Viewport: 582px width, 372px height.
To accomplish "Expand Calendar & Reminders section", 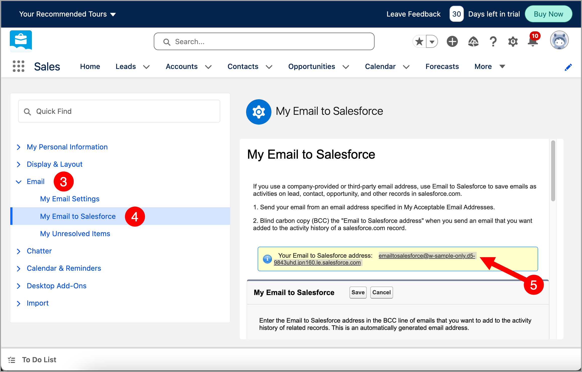I will (x=19, y=268).
